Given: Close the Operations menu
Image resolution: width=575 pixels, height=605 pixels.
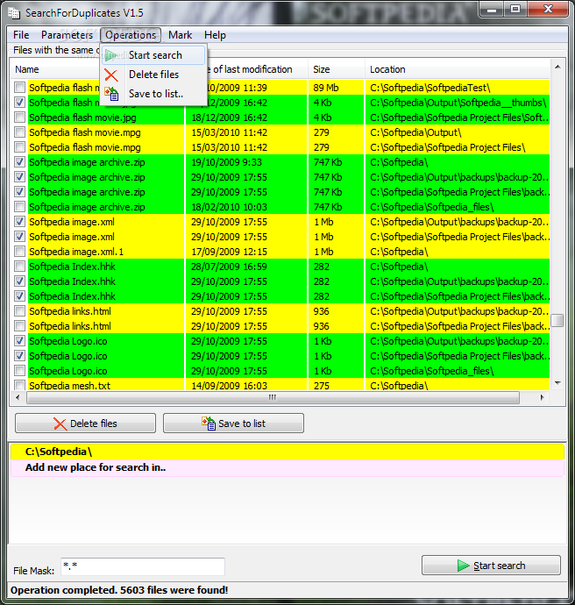Looking at the screenshot, I should click(131, 35).
